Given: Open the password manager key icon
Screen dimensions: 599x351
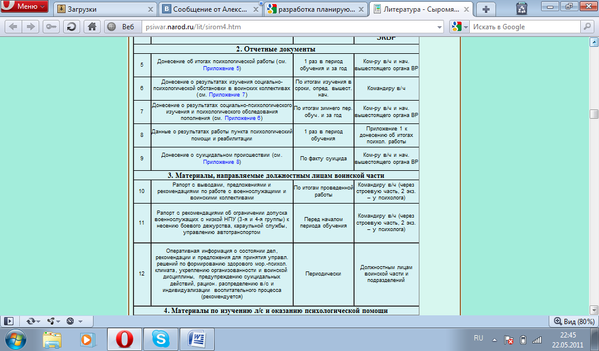Looking at the screenshot, I should pyautogui.click(x=51, y=27).
